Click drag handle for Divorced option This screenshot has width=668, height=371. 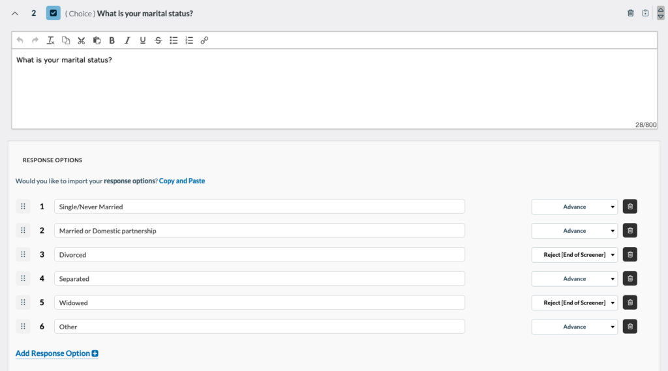pyautogui.click(x=23, y=254)
